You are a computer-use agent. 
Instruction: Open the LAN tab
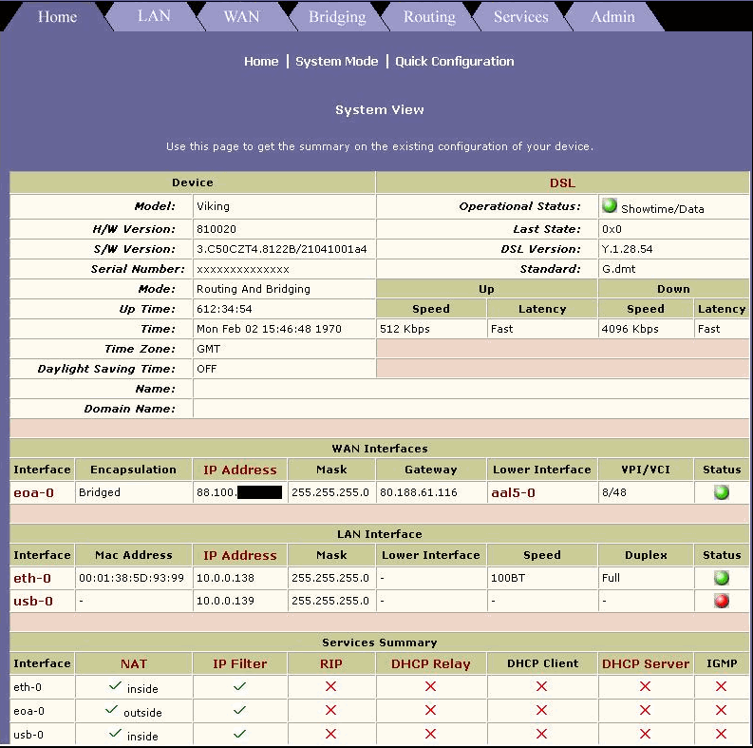pos(154,17)
